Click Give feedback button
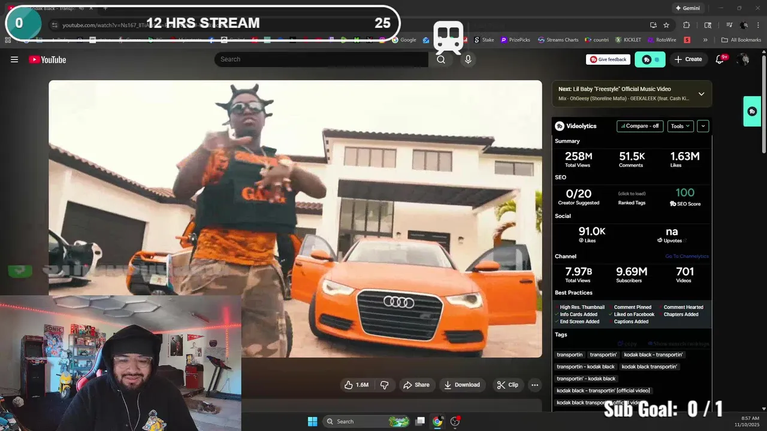Viewport: 767px width, 431px height. coord(608,59)
